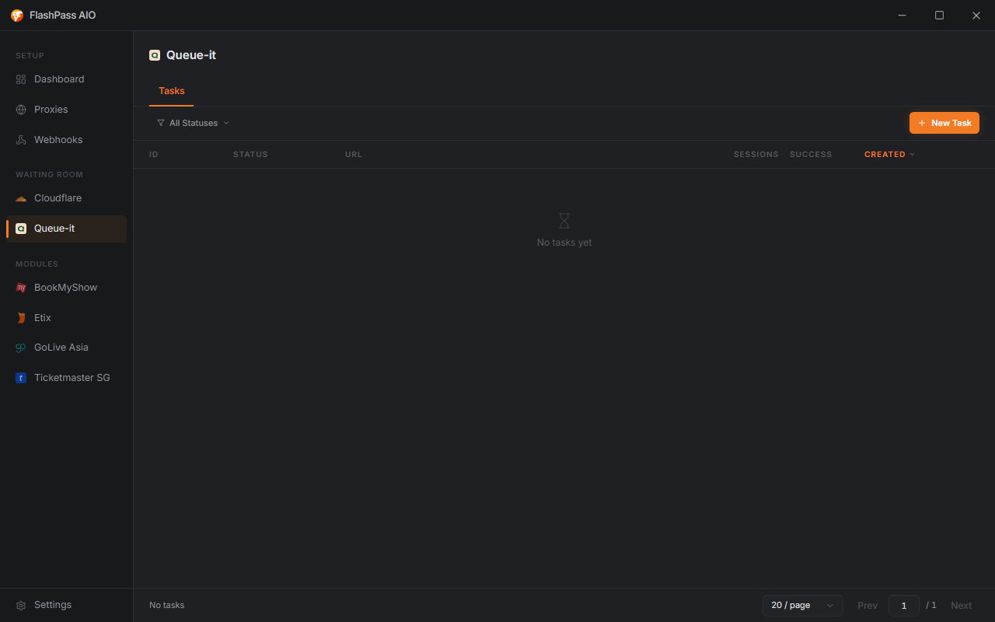This screenshot has width=995, height=622.
Task: Click the GoLive Asia module icon
Action: [21, 348]
